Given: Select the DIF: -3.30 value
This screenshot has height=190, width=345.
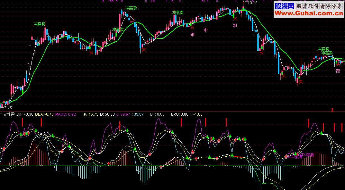Looking at the screenshot, I should point(25,114).
